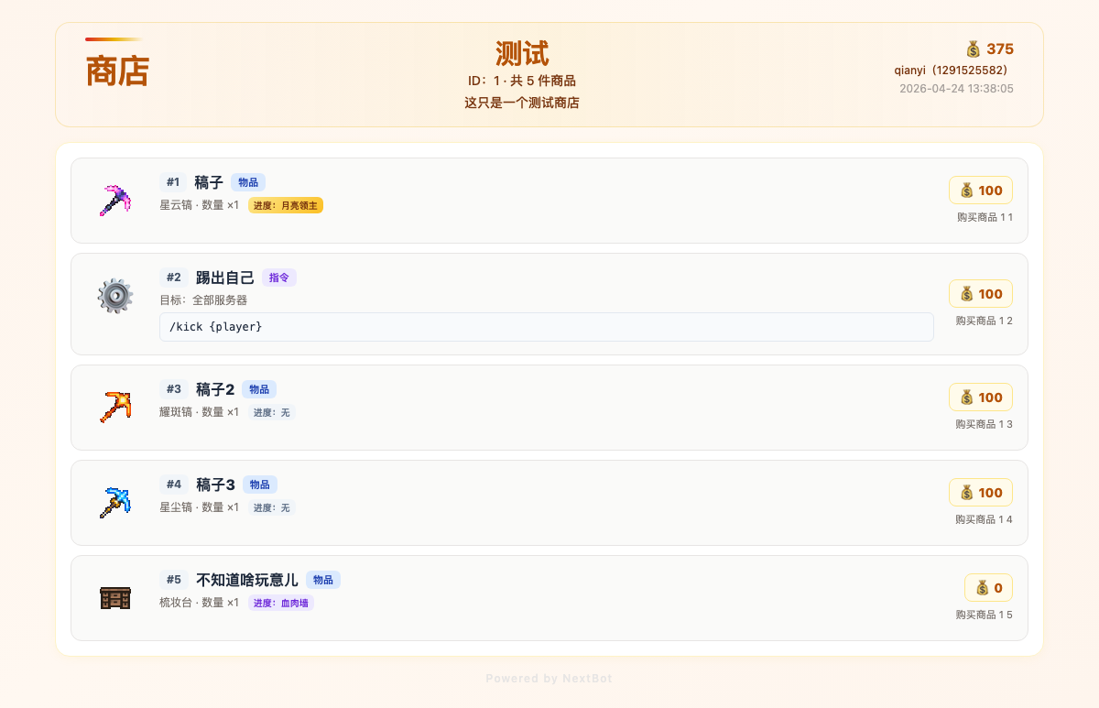Click the dresser icon for 不知道啥玩意儿
Image resolution: width=1099 pixels, height=708 pixels.
pyautogui.click(x=115, y=598)
